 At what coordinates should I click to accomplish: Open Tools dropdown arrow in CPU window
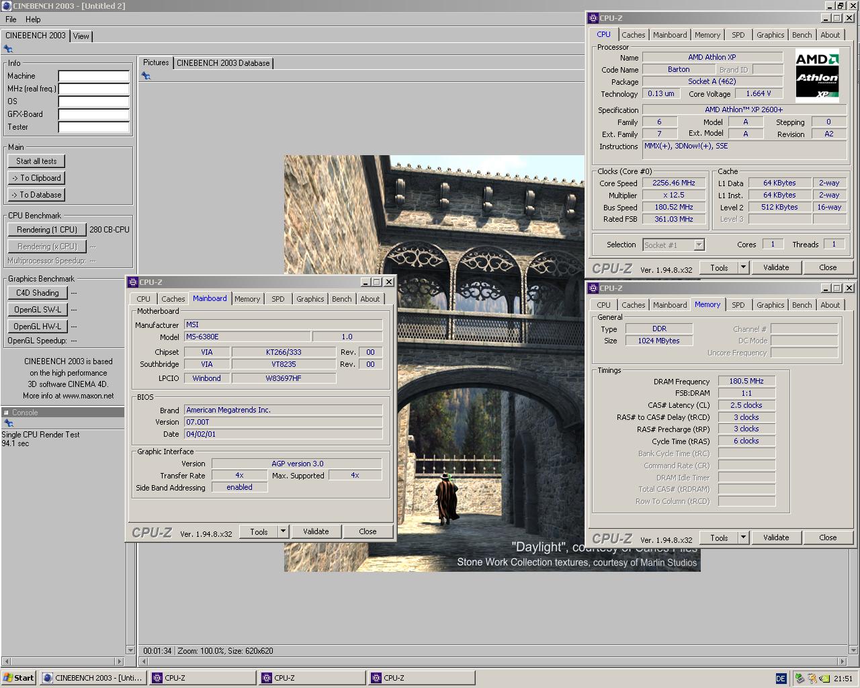click(743, 267)
